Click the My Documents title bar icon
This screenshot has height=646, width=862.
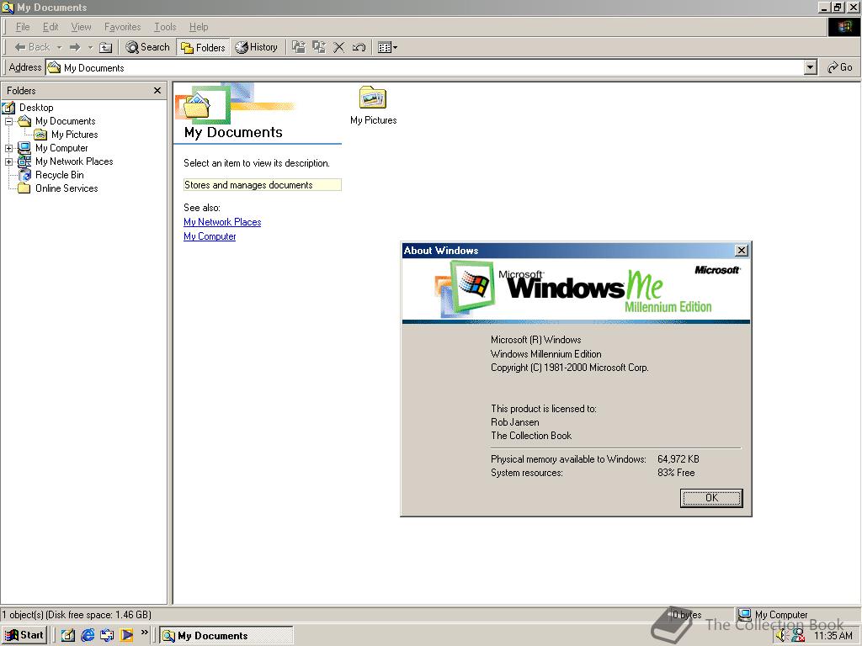(x=8, y=7)
